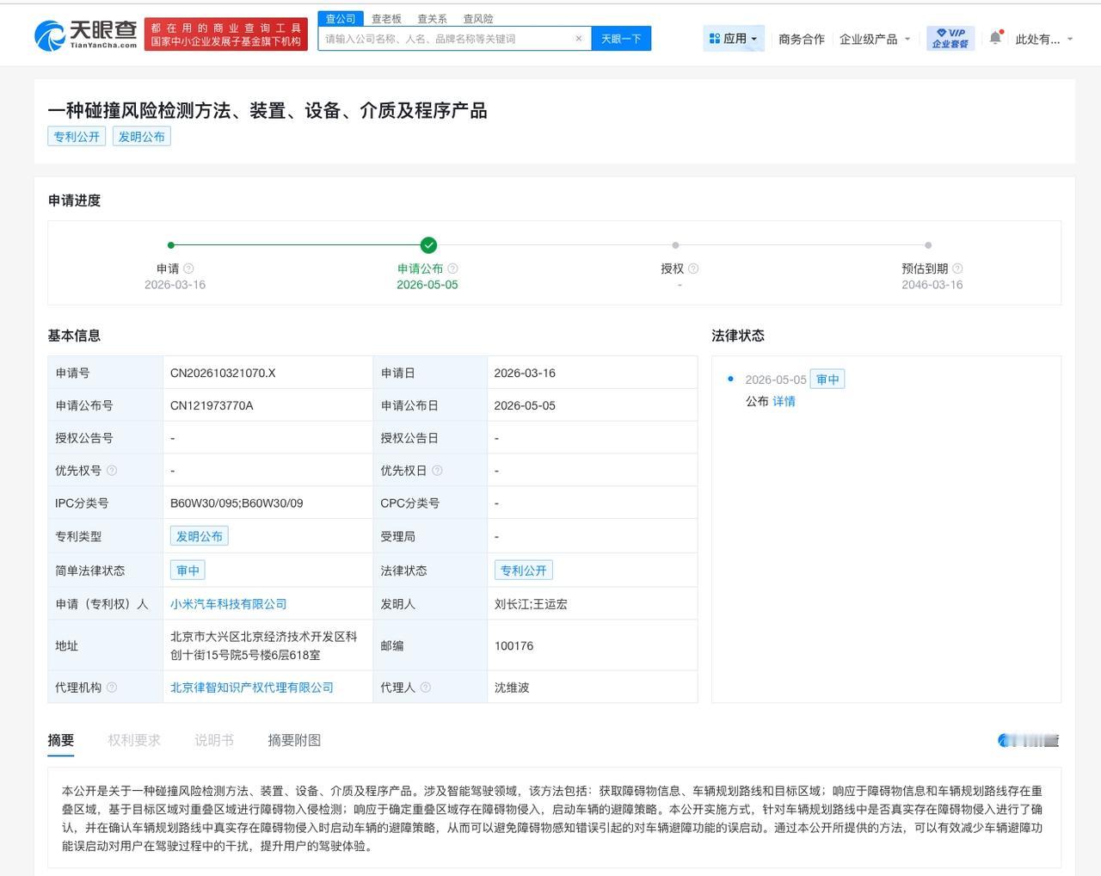Screen dimensions: 1101x876
Task: Open 详情 link in legal status
Action: [x=784, y=401]
